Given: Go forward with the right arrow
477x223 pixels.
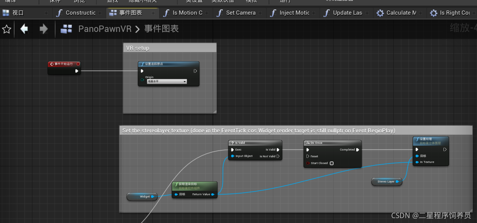Looking at the screenshot, I should pyautogui.click(x=44, y=29).
